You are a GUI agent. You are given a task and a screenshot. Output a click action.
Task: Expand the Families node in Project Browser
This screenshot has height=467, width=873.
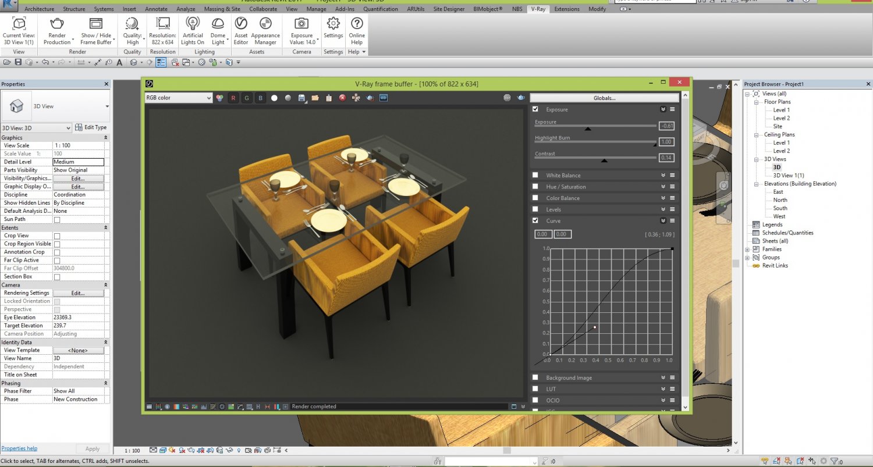pos(747,249)
